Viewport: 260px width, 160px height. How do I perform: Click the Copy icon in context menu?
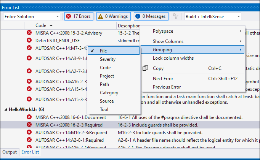tap(145, 68)
